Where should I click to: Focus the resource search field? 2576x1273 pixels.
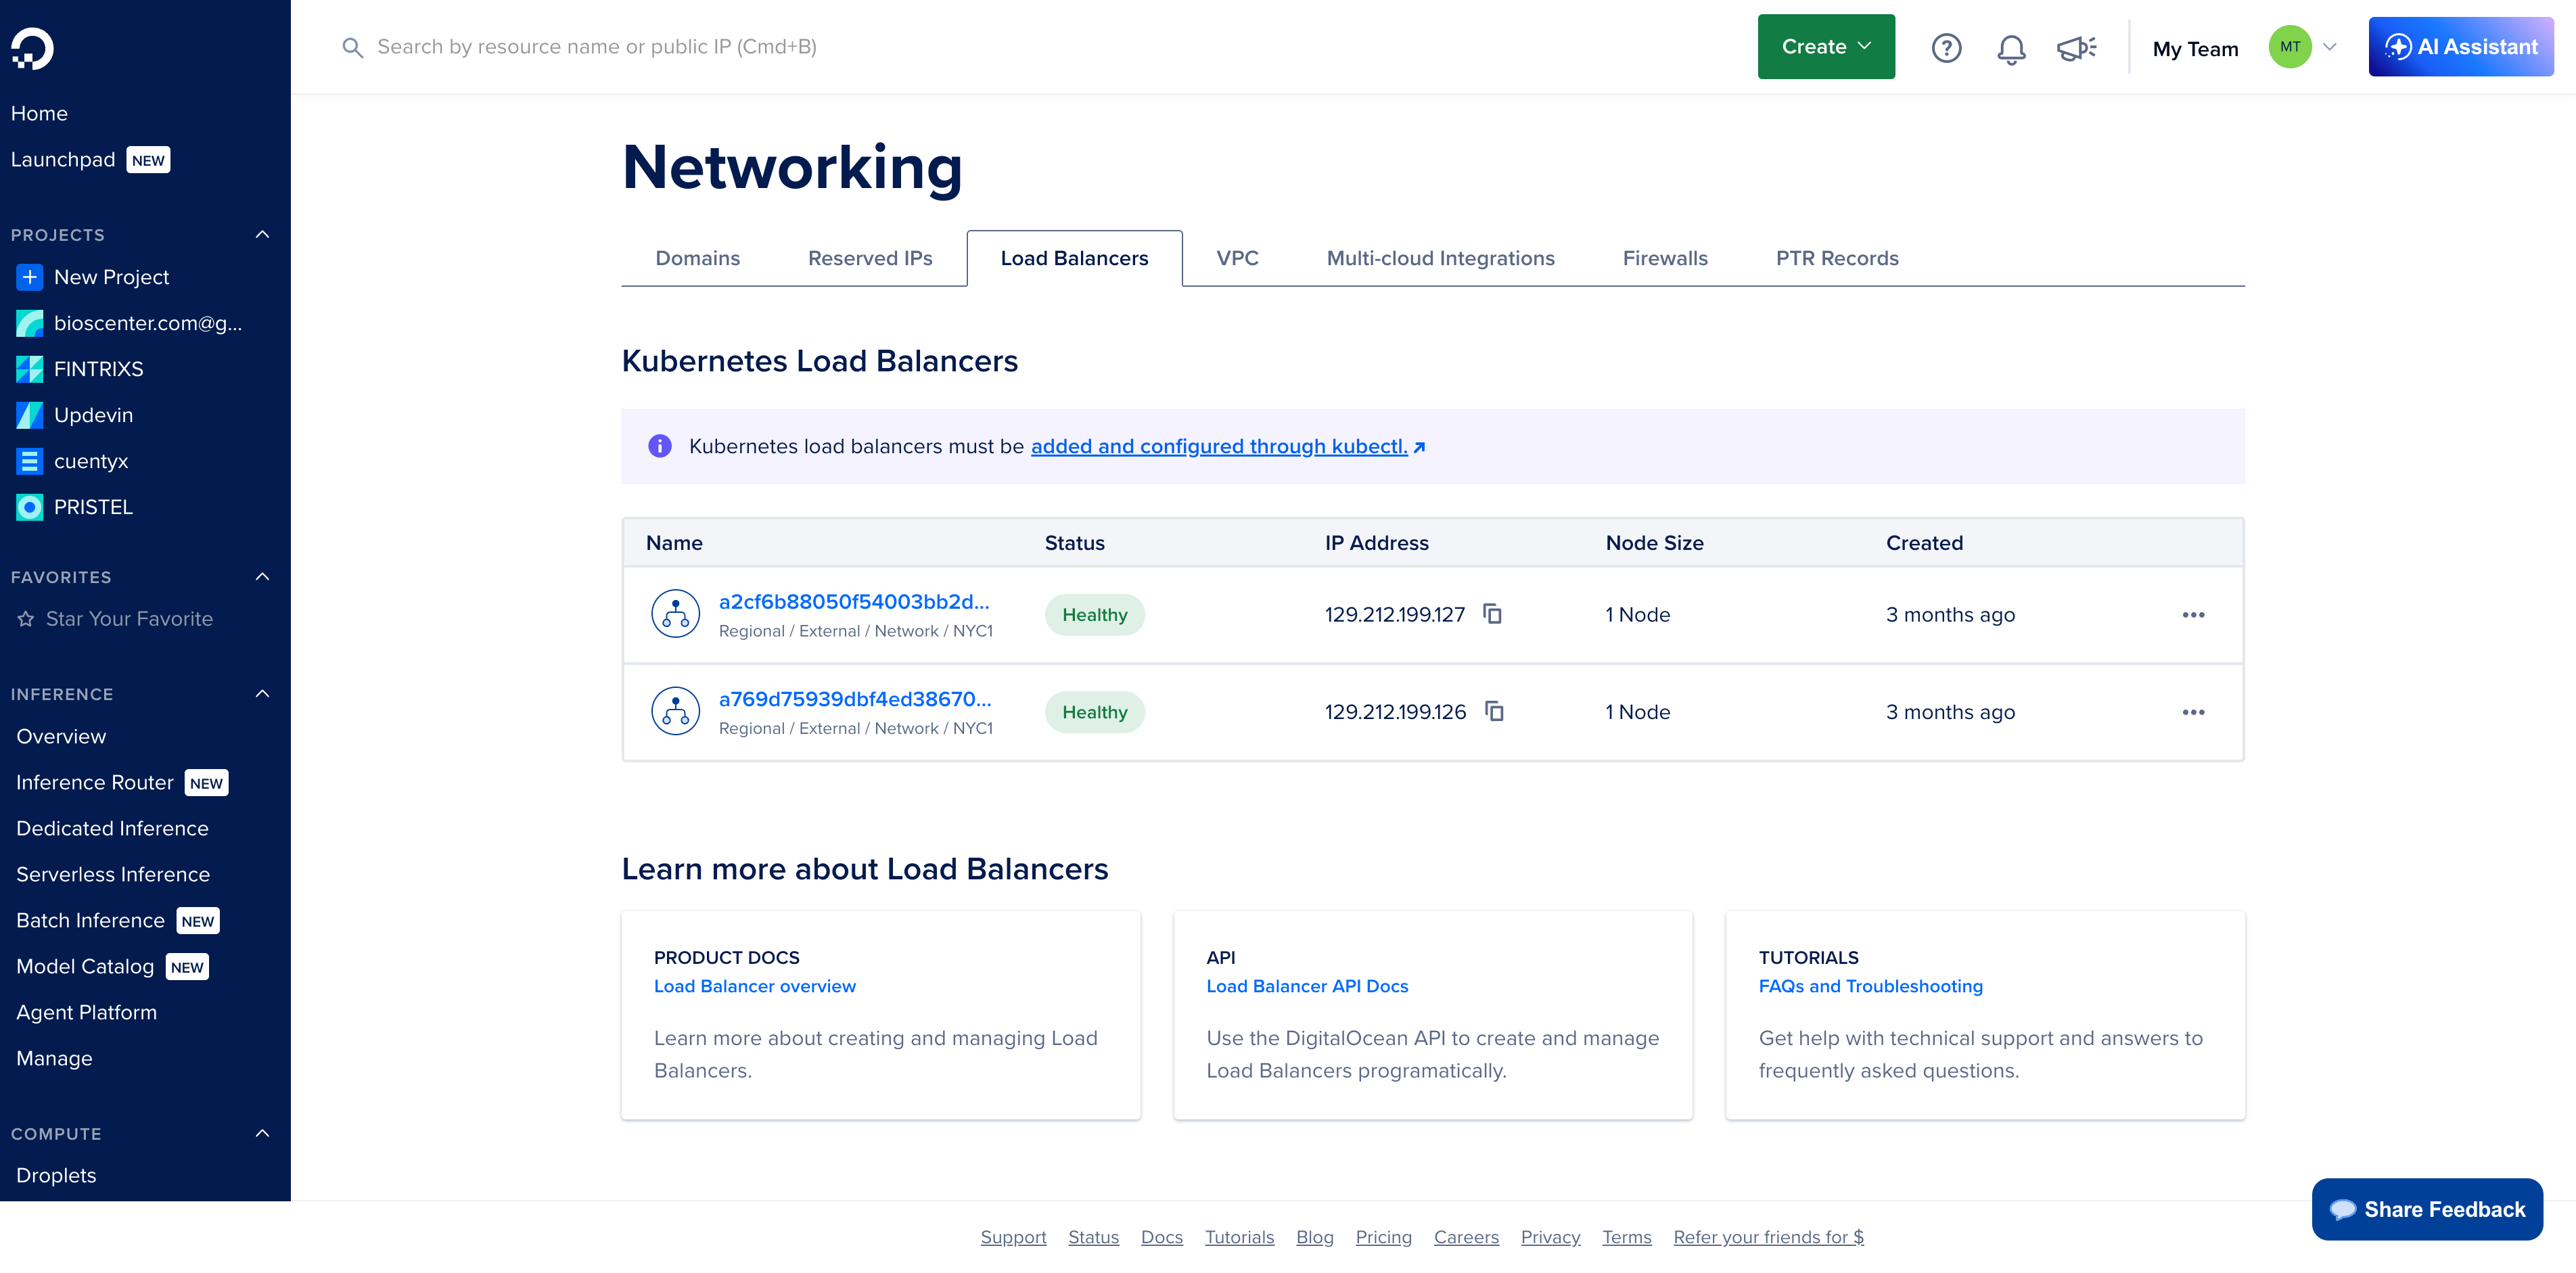596,47
